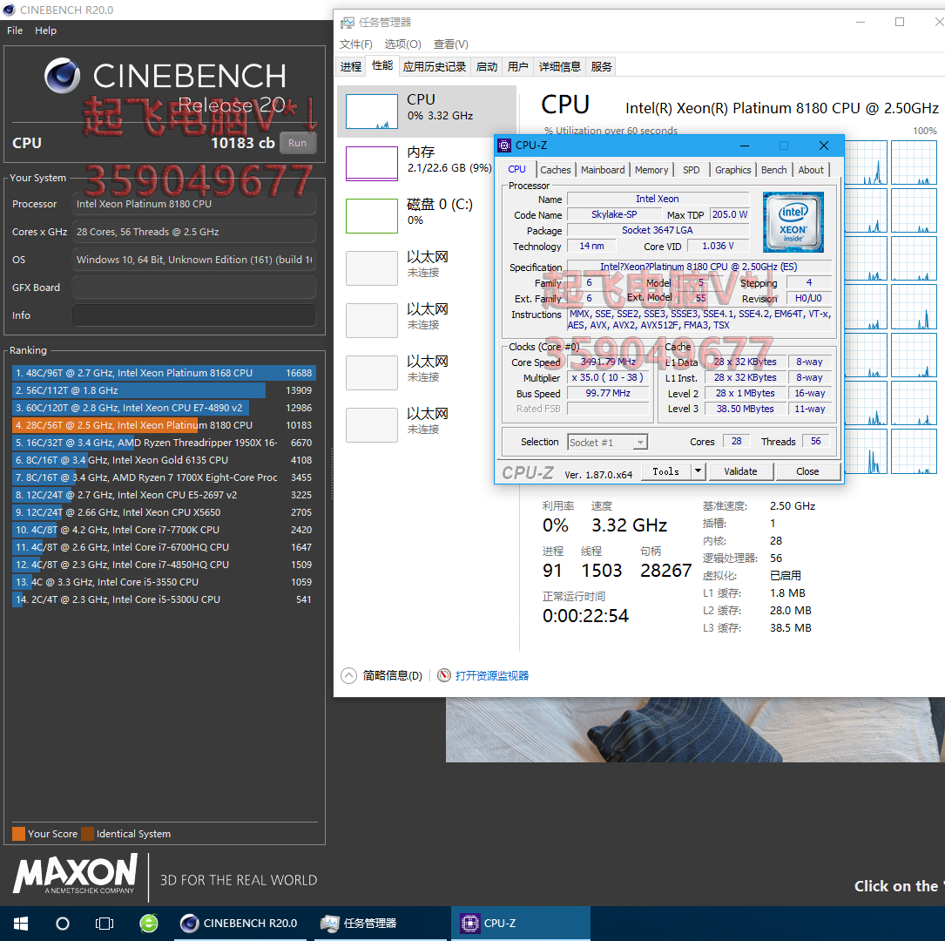Viewport: 945px width, 941px height.
Task: Switch to CPU-Z taskbar item
Action: (521, 924)
